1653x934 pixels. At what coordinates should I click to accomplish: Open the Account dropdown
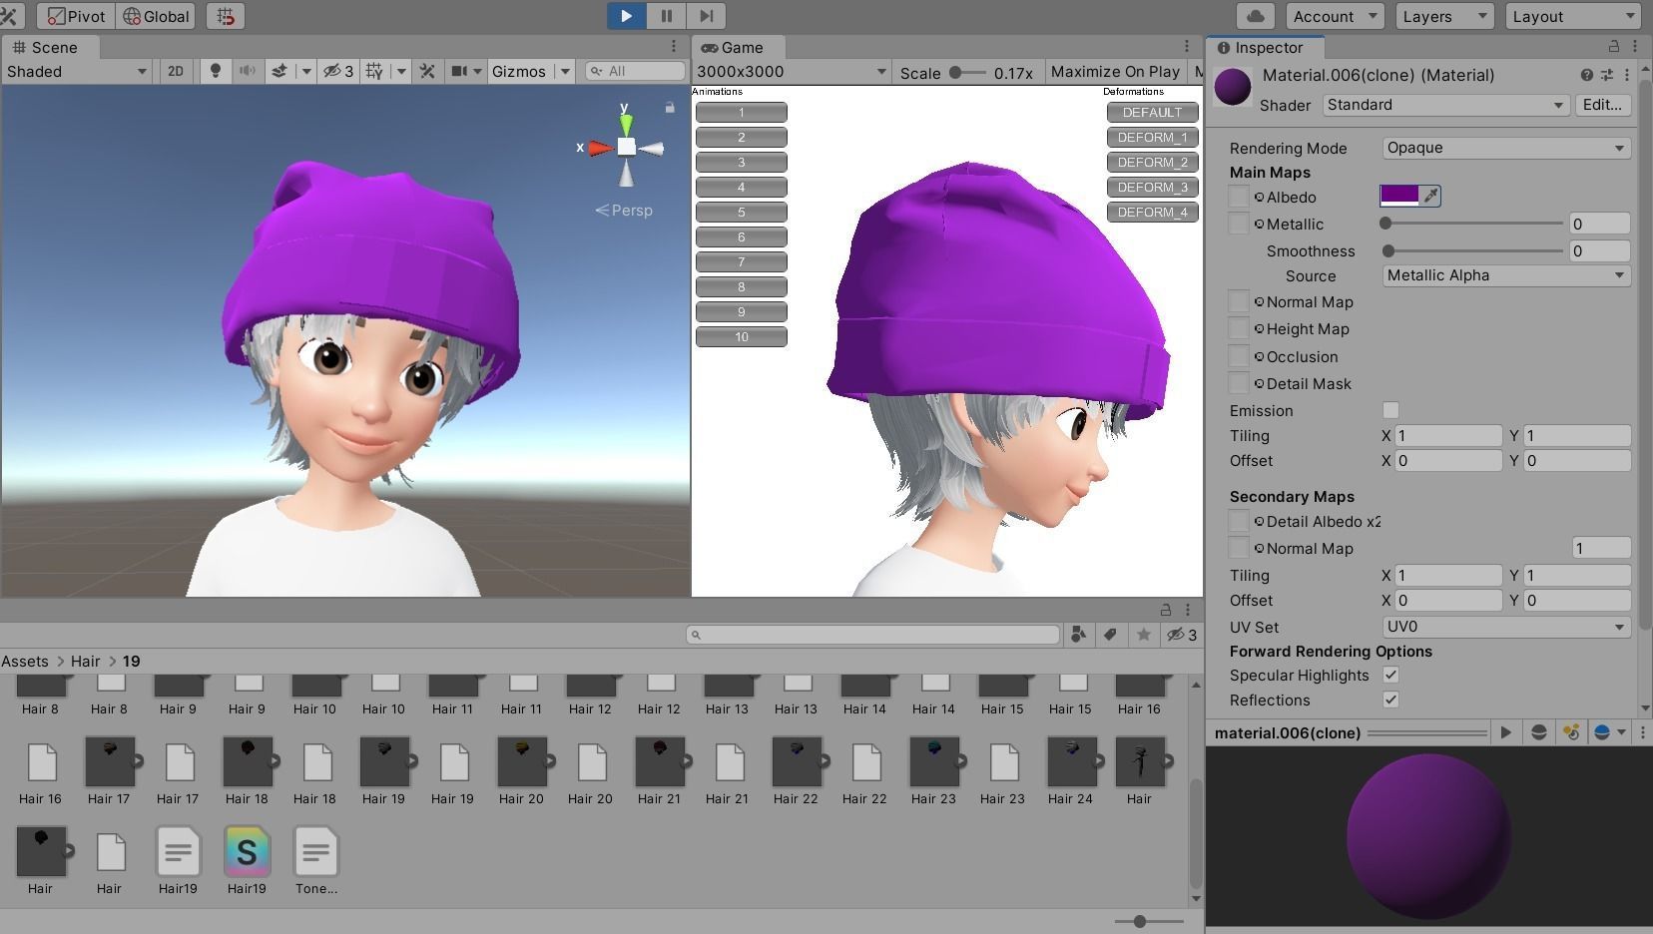coord(1335,16)
